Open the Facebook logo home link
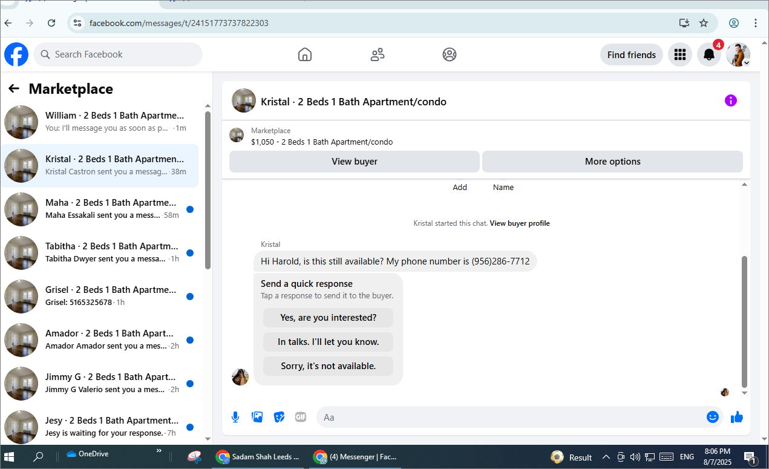Image resolution: width=769 pixels, height=469 pixels. 16,54
